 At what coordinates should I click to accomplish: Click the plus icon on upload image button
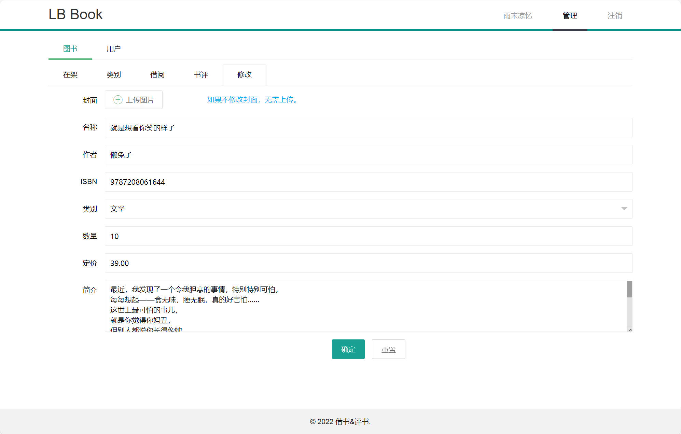click(118, 100)
